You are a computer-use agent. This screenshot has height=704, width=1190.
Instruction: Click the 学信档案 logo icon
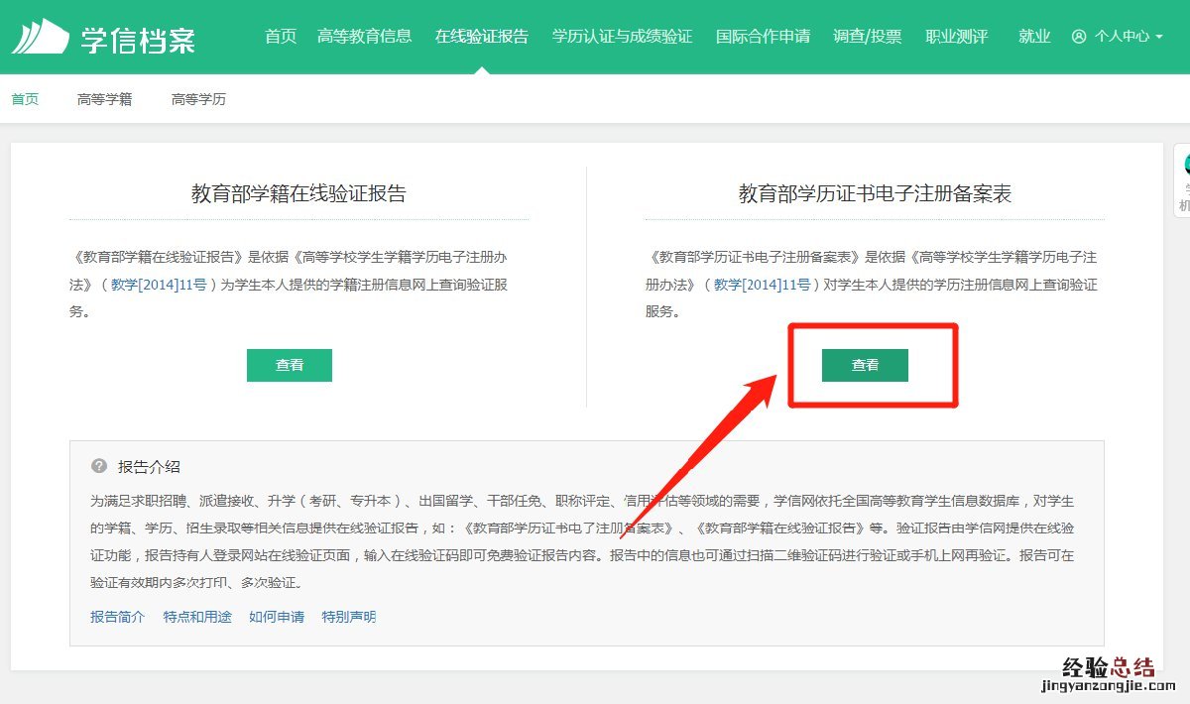pyautogui.click(x=39, y=37)
